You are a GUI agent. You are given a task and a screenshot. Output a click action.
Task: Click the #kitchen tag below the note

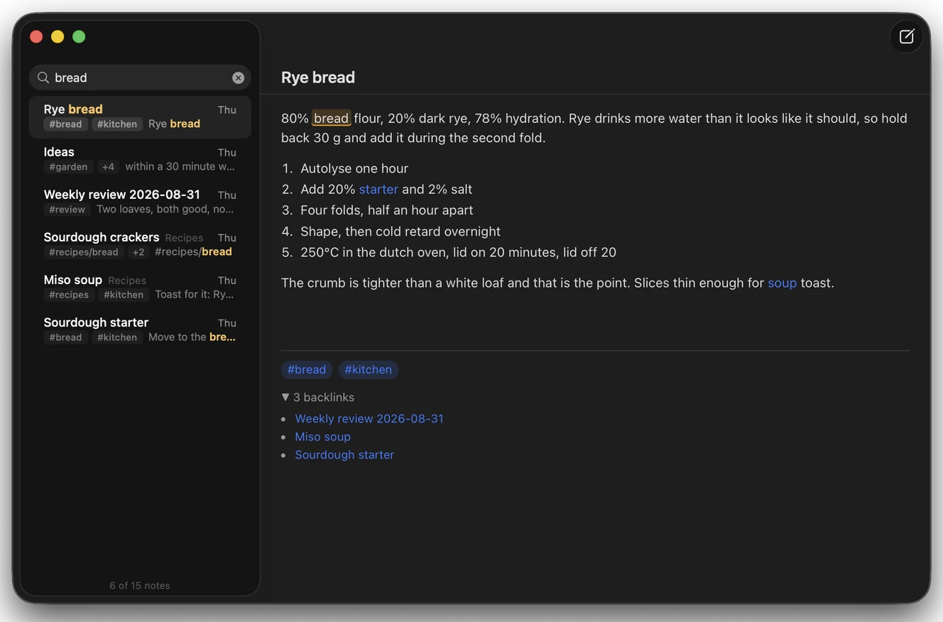click(368, 369)
